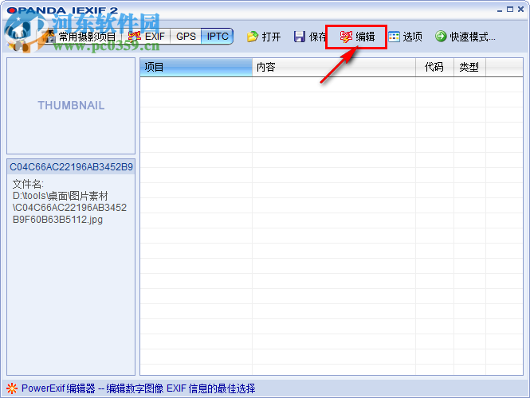Image resolution: width=530 pixels, height=398 pixels.
Task: Click the B9F60B63B5112.jpg filename text
Action: tap(57, 220)
